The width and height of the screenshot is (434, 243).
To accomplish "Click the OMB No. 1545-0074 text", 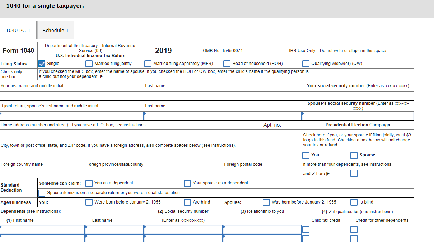I will coord(223,51).
